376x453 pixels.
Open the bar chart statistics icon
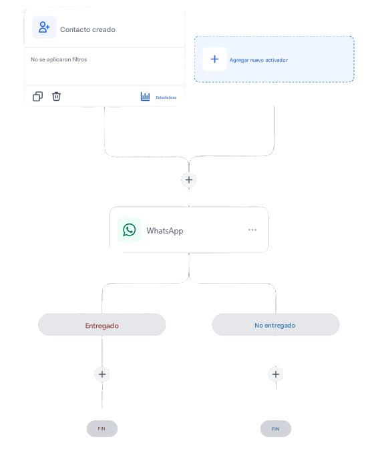click(145, 97)
